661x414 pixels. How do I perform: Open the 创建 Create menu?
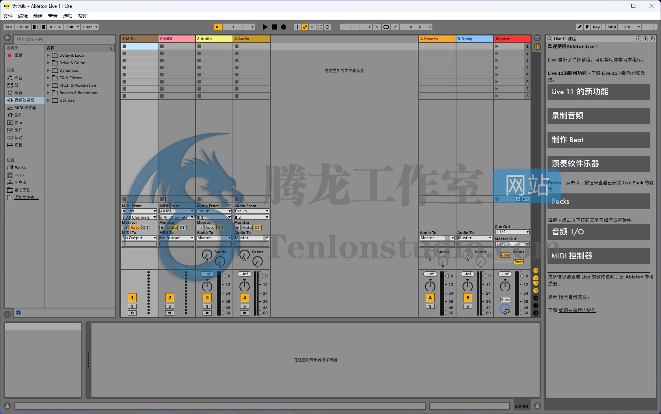pyautogui.click(x=38, y=16)
